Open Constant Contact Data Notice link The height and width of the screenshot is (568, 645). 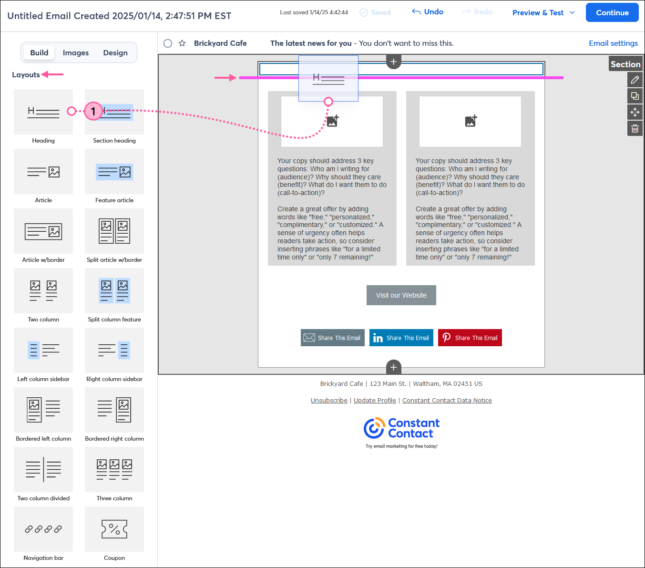(x=447, y=401)
